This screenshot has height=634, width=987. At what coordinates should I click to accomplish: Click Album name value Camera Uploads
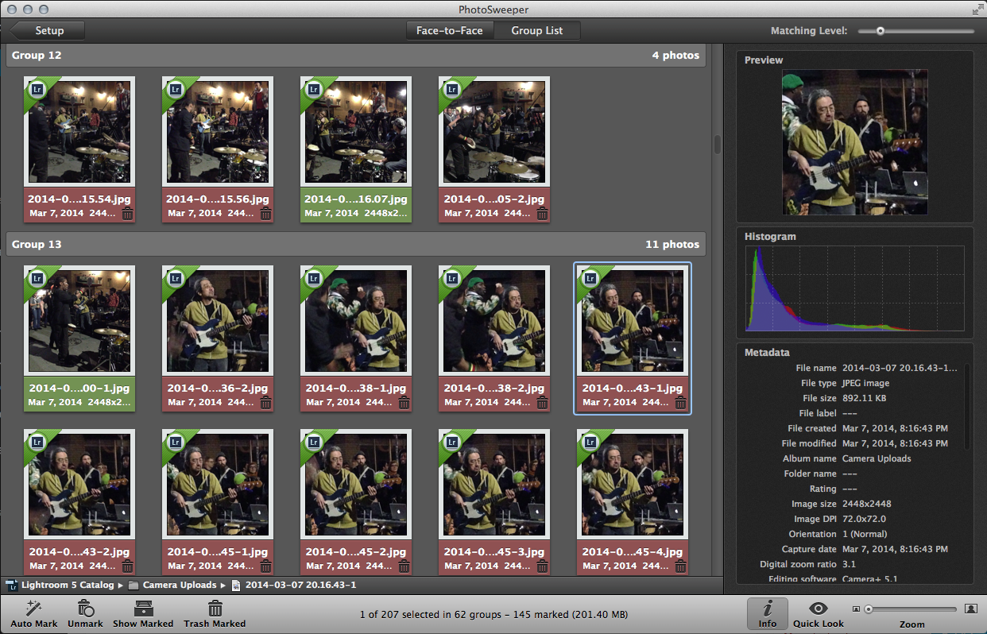click(x=877, y=458)
